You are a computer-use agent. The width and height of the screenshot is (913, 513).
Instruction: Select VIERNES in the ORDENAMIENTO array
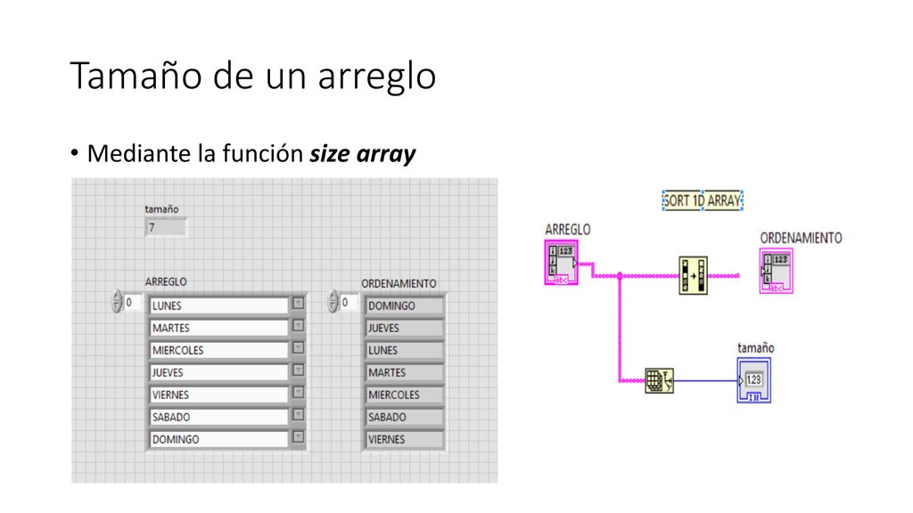tap(404, 439)
